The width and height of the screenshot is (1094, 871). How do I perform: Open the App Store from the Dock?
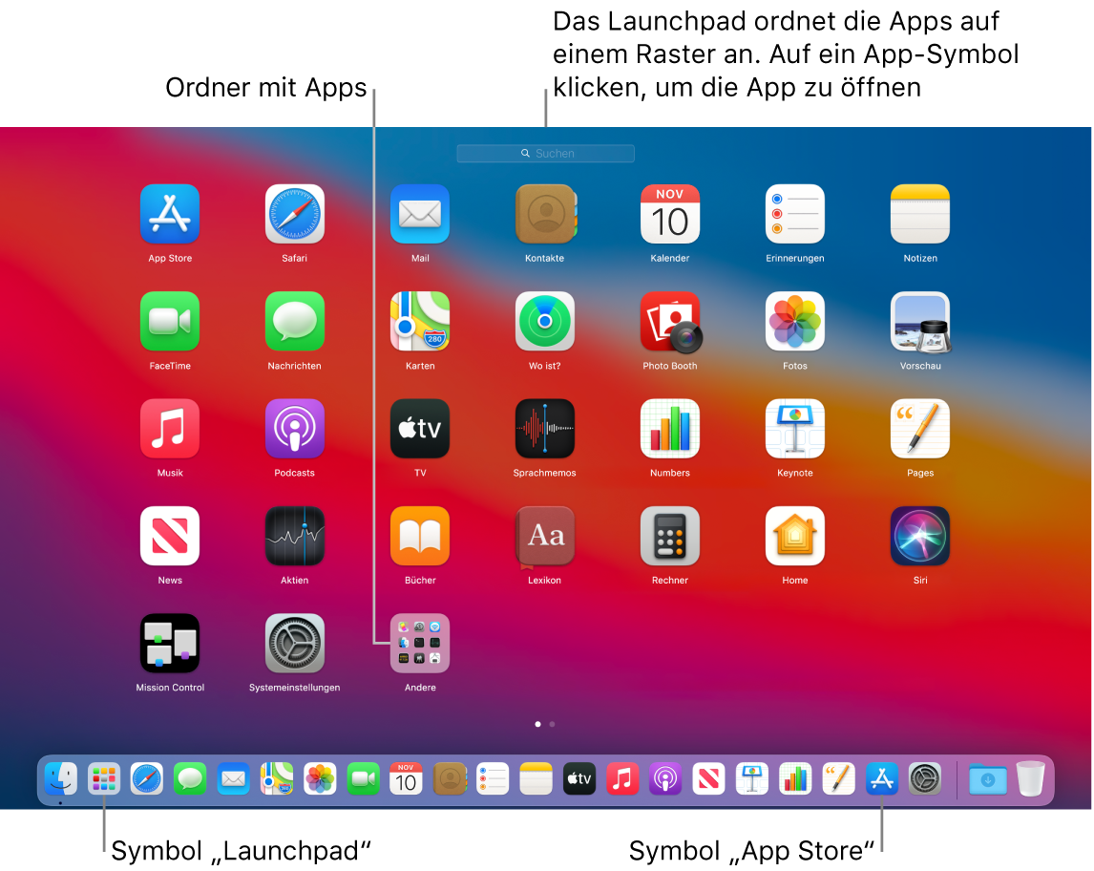click(x=881, y=779)
